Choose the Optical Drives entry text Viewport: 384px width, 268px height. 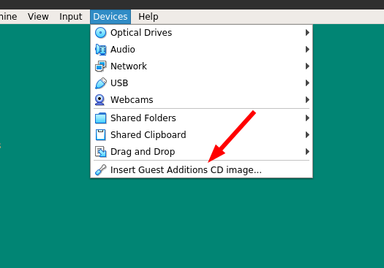(x=141, y=33)
